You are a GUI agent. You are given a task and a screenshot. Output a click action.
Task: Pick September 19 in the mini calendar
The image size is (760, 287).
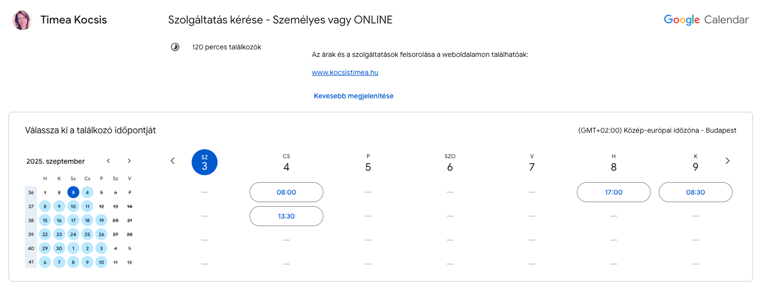[x=101, y=220]
